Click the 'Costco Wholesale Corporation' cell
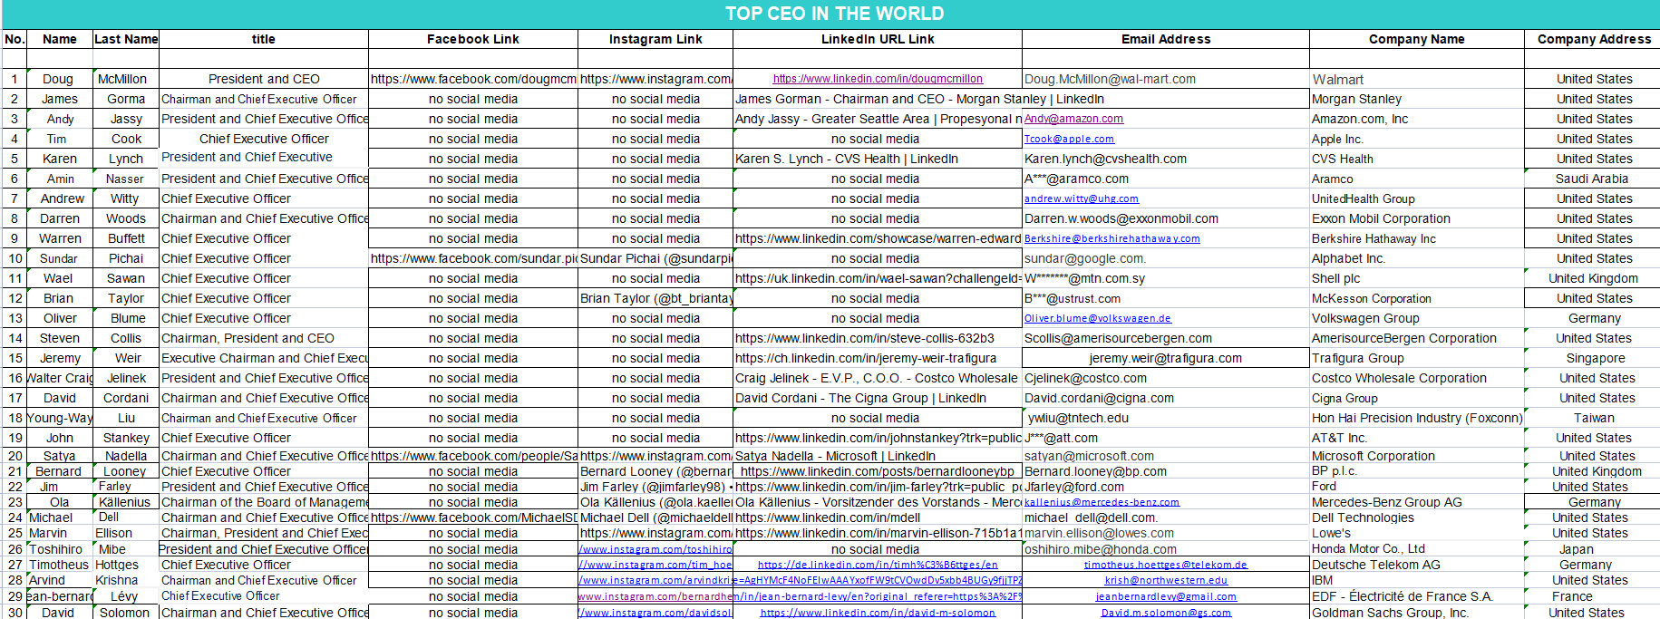Screen dimensions: 1660x619 1417,378
